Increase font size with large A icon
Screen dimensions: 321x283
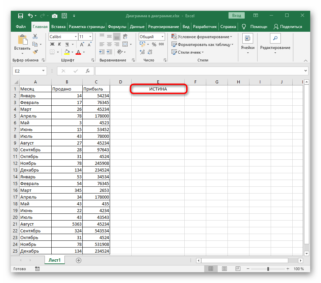point(82,44)
